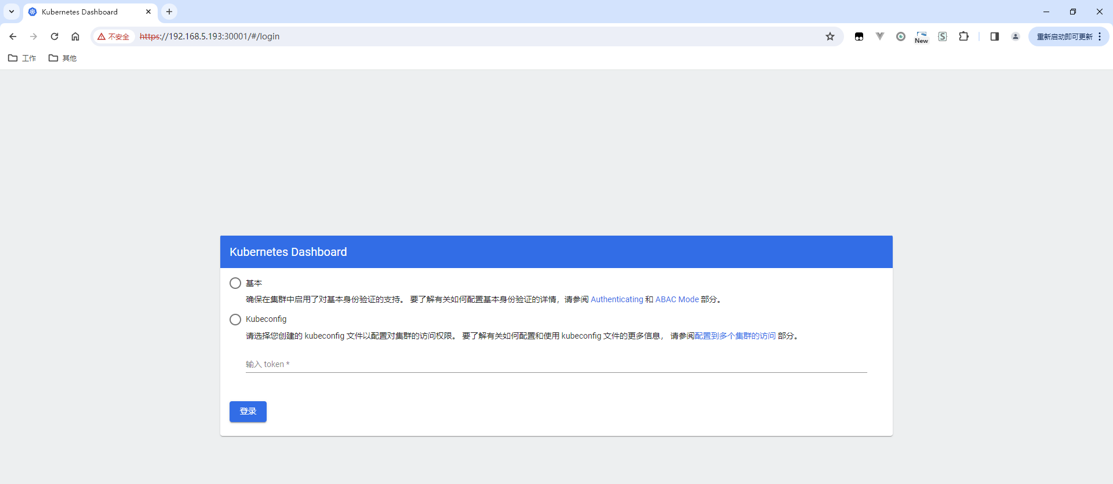Open the black square extension icon

859,36
